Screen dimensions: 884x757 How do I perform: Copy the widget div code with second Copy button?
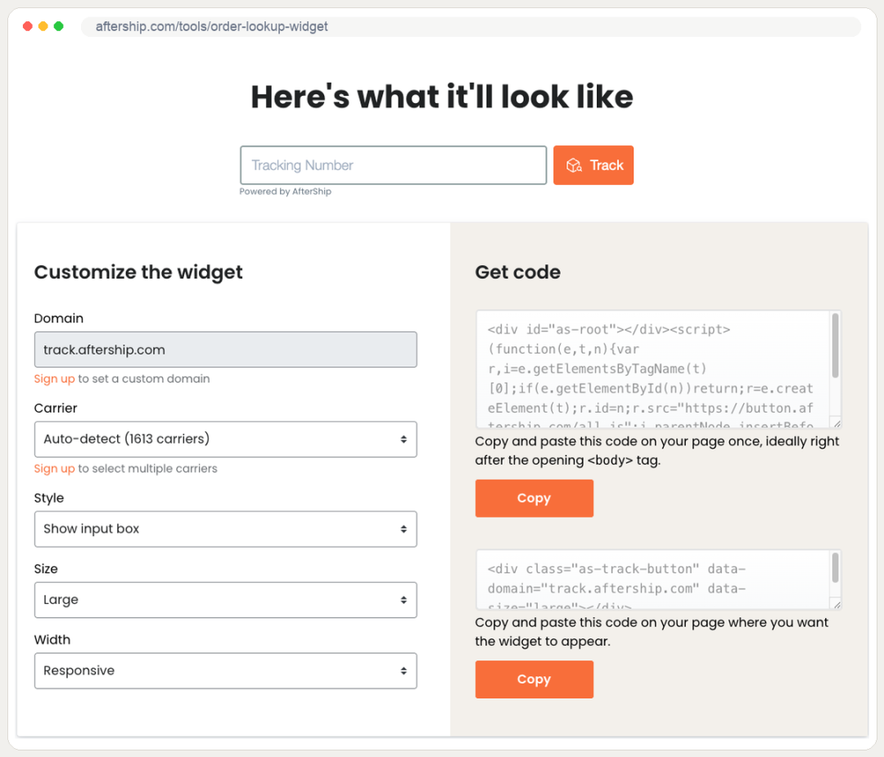pos(534,679)
